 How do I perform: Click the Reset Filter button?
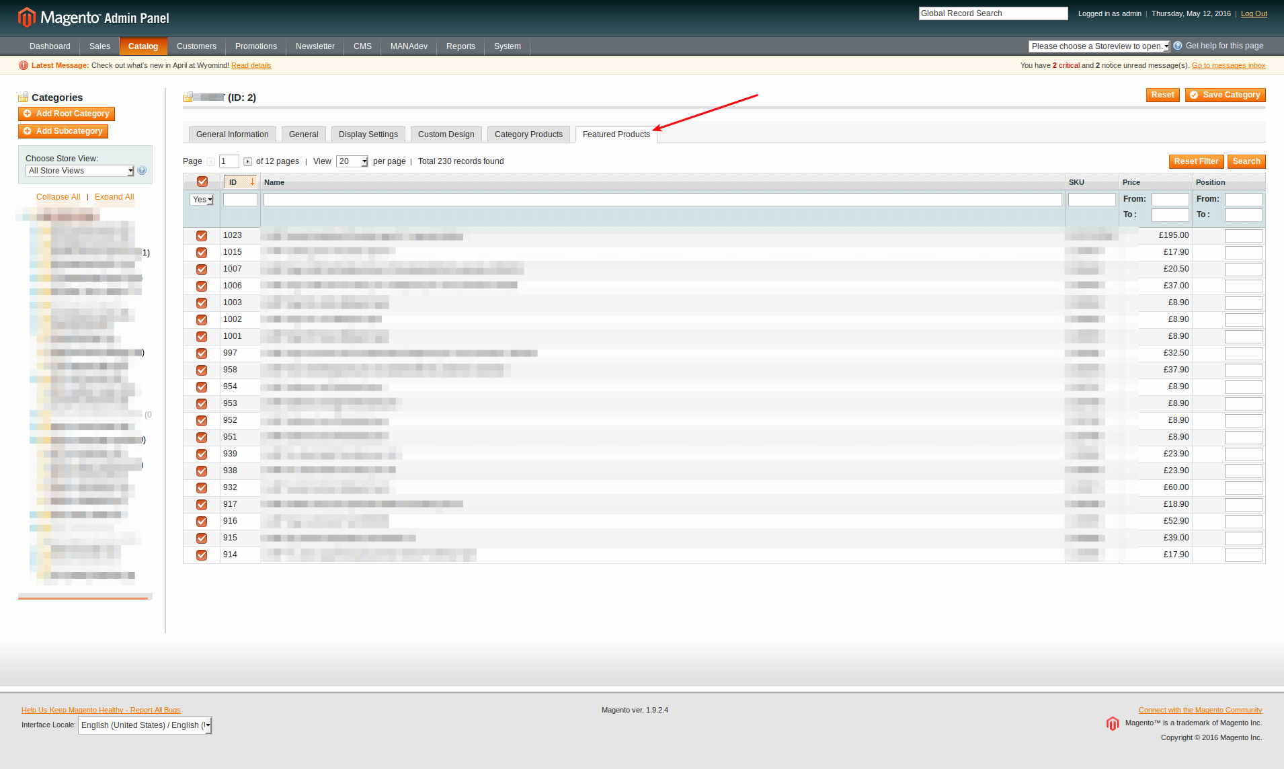click(x=1197, y=162)
